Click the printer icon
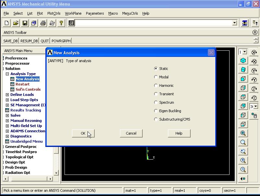This screenshot has width=260, height=196. [x=43, y=23]
